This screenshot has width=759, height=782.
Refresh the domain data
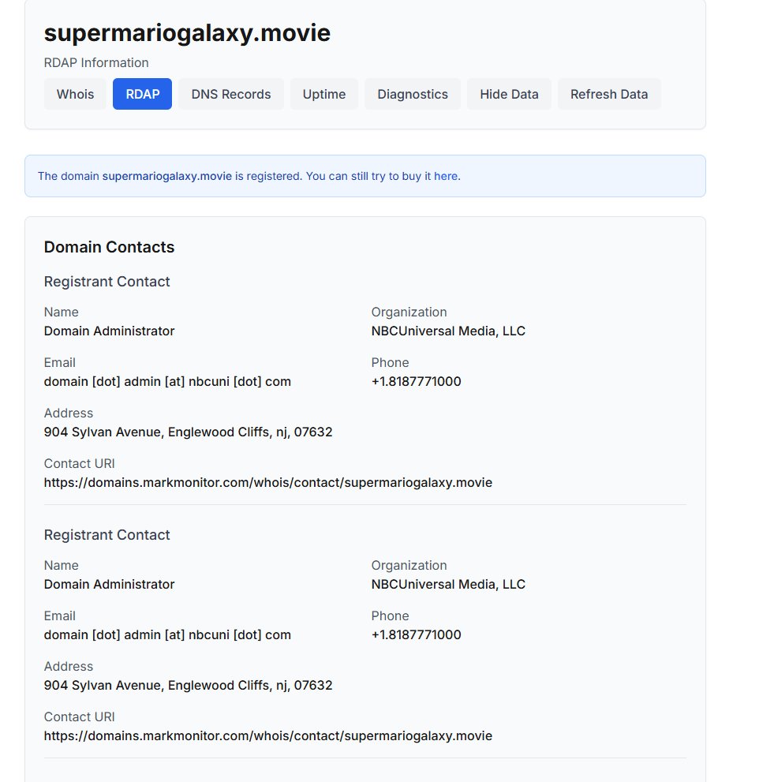pyautogui.click(x=609, y=94)
